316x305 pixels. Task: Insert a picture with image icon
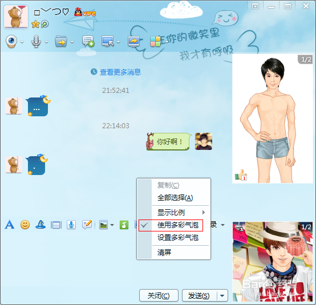pos(104,225)
